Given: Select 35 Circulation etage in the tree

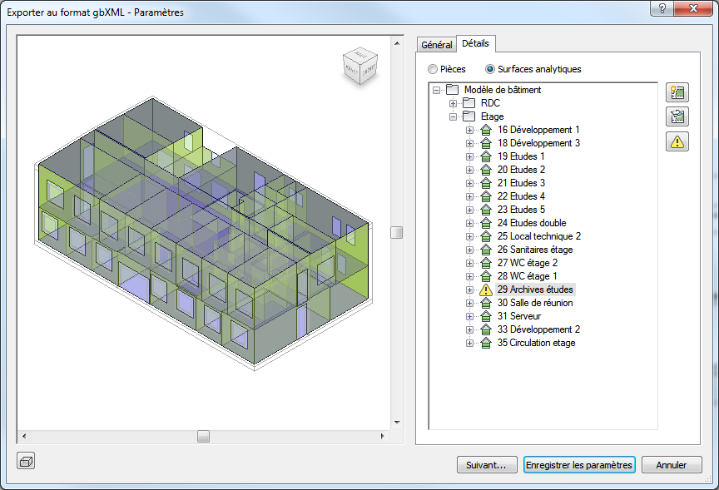Looking at the screenshot, I should click(x=536, y=343).
